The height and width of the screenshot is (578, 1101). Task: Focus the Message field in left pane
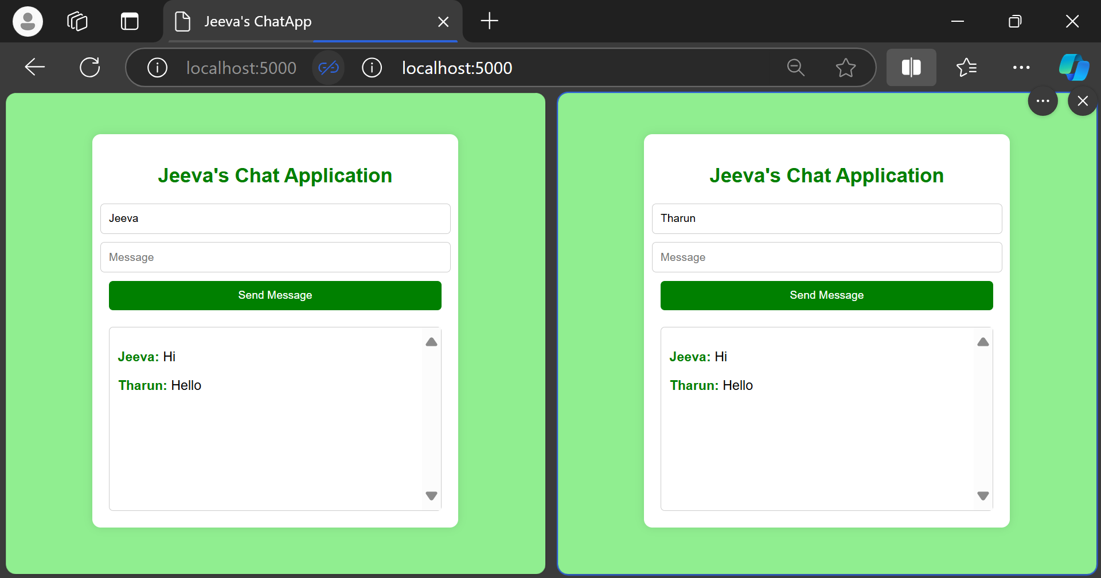[x=275, y=257]
